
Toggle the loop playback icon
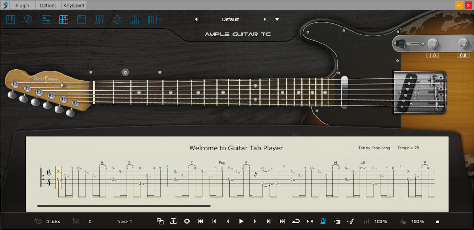pyautogui.click(x=296, y=221)
